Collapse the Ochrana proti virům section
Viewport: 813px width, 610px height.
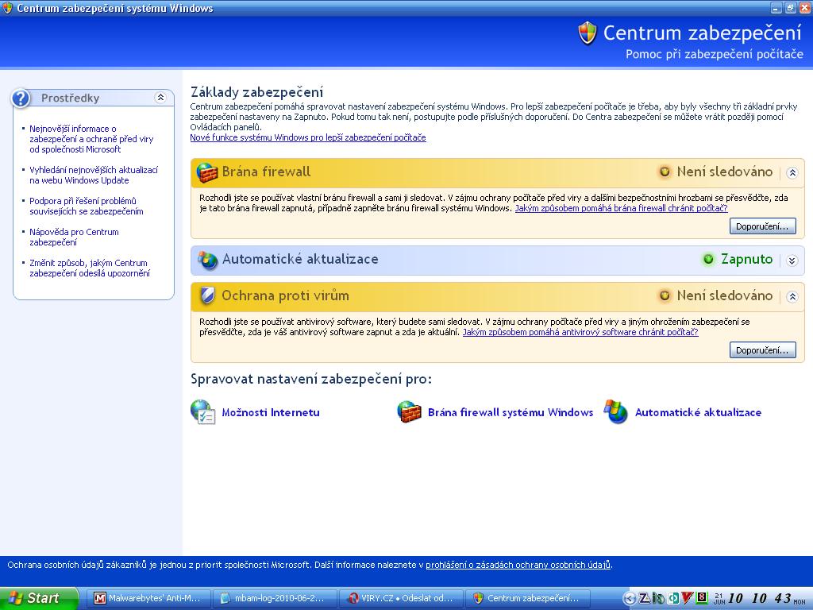[x=792, y=296]
